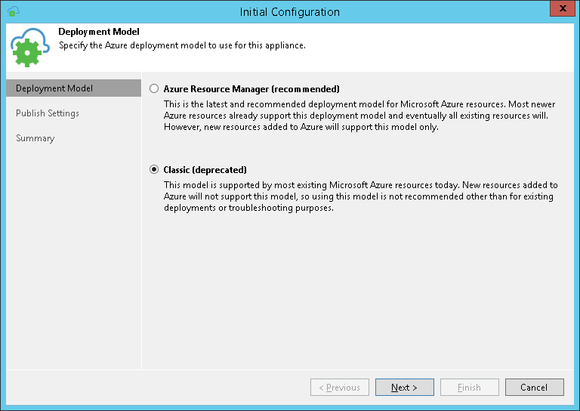Image resolution: width=580 pixels, height=411 pixels.
Task: Jump to the Summary step
Action: [x=35, y=138]
